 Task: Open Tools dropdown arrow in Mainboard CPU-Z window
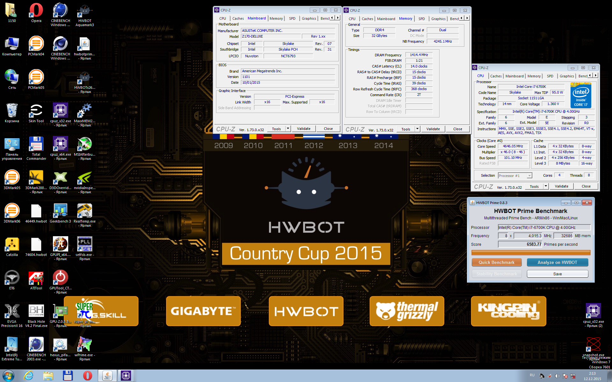point(288,129)
